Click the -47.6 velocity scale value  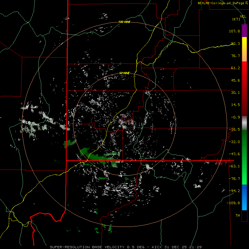pyautogui.click(x=234, y=154)
